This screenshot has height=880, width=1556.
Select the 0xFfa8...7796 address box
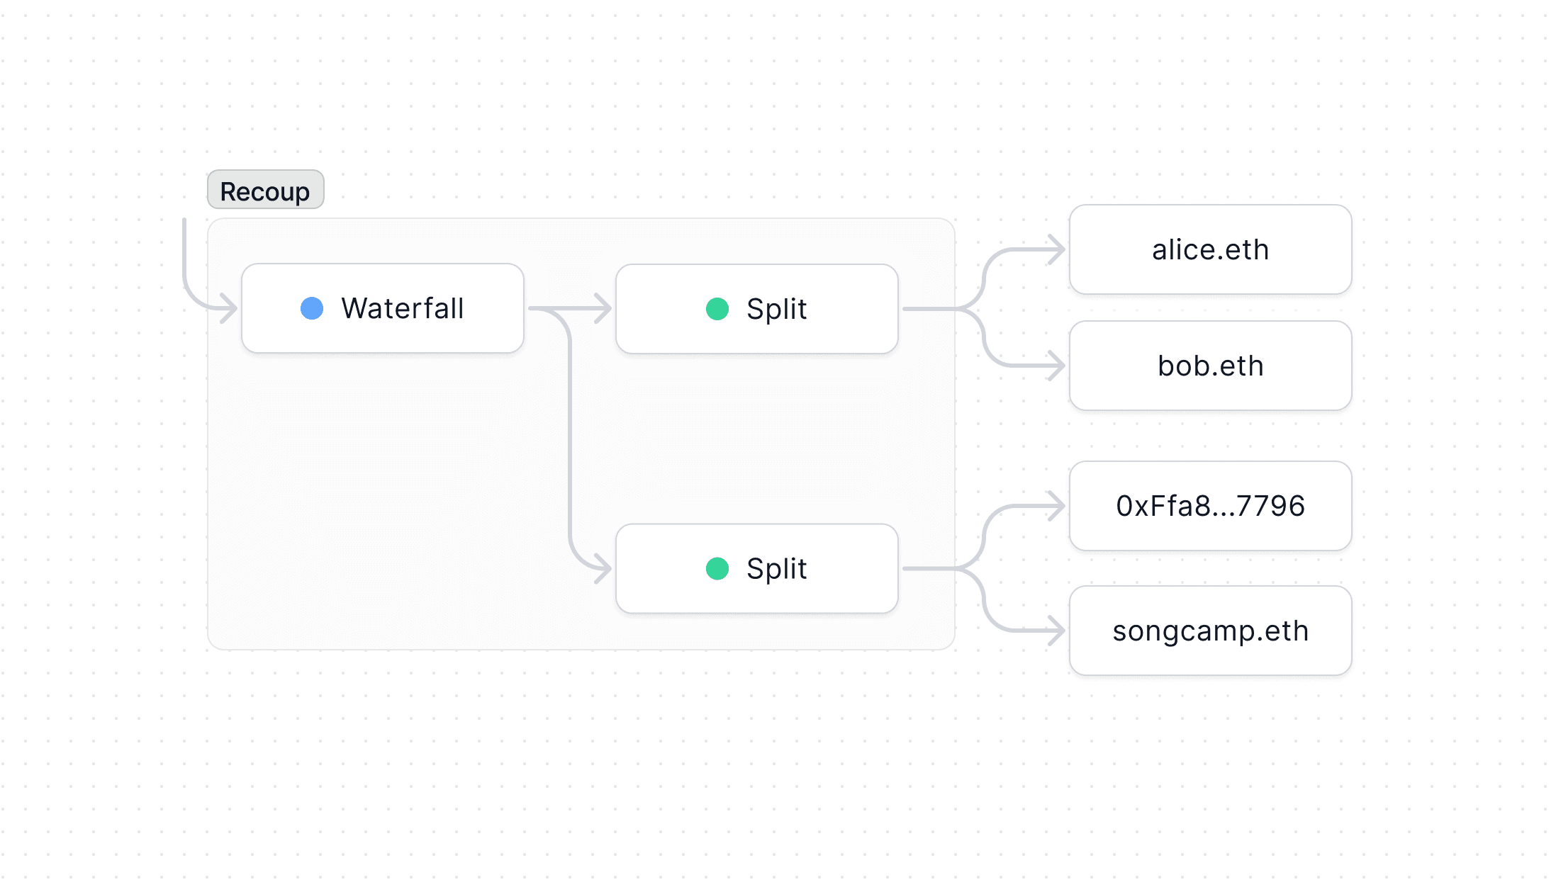[x=1210, y=506]
